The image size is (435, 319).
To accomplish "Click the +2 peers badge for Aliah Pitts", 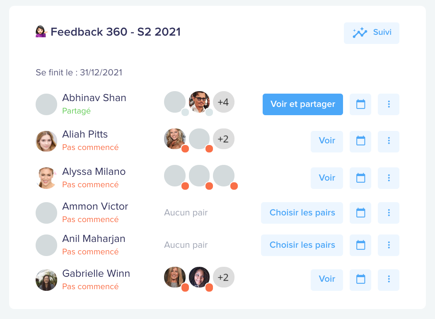I will pos(223,139).
